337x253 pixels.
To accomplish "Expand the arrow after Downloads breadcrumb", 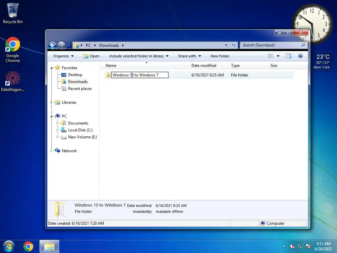I will tap(123, 45).
